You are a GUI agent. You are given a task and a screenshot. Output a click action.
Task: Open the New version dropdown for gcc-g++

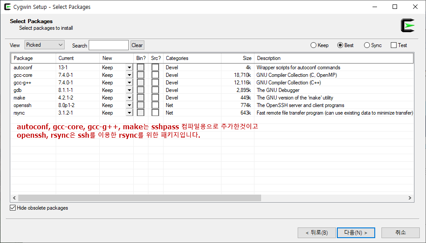point(129,83)
